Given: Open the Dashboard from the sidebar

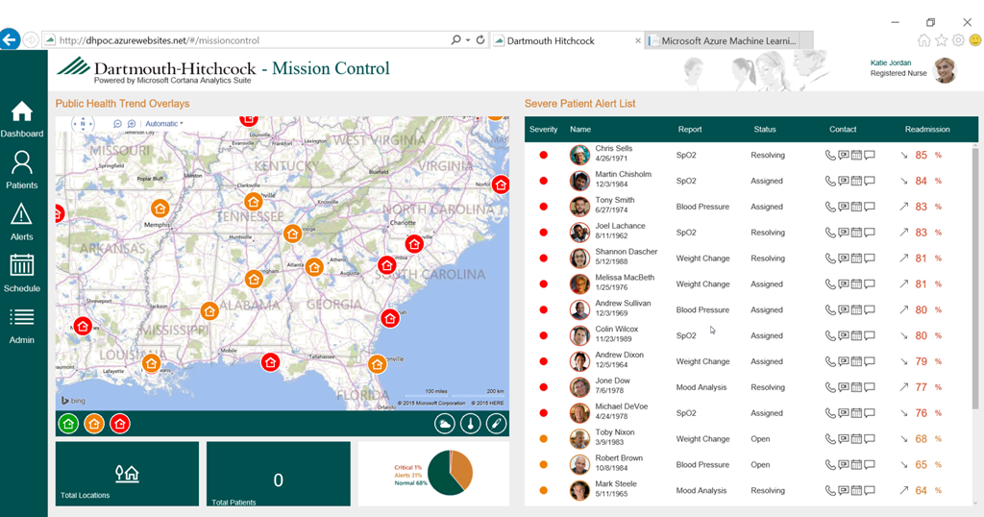Looking at the screenshot, I should tap(21, 119).
